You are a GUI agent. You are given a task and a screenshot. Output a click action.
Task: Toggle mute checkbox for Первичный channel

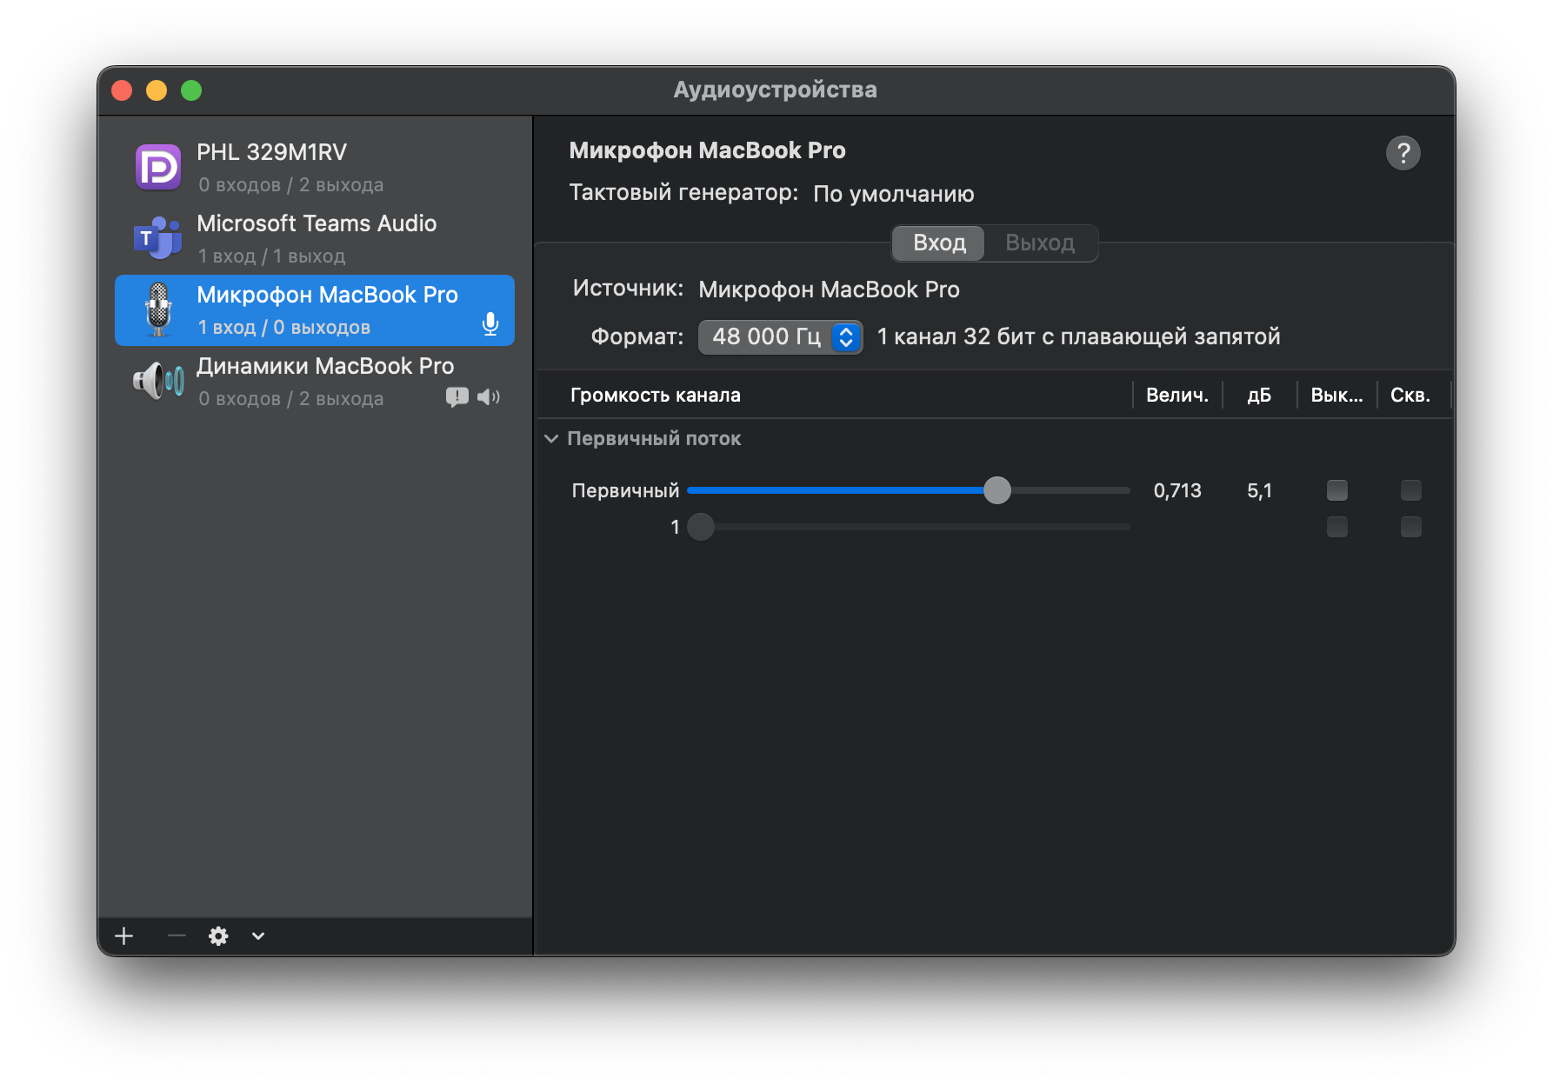[x=1337, y=490]
